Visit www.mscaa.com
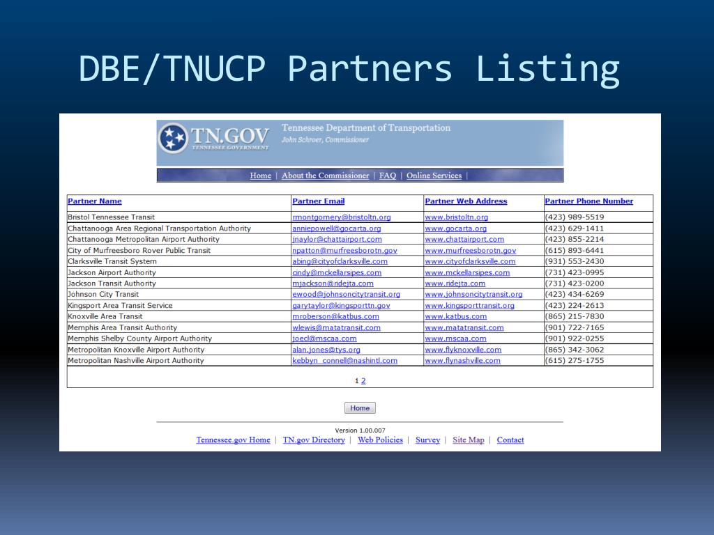This screenshot has height=535, width=714. tap(455, 339)
